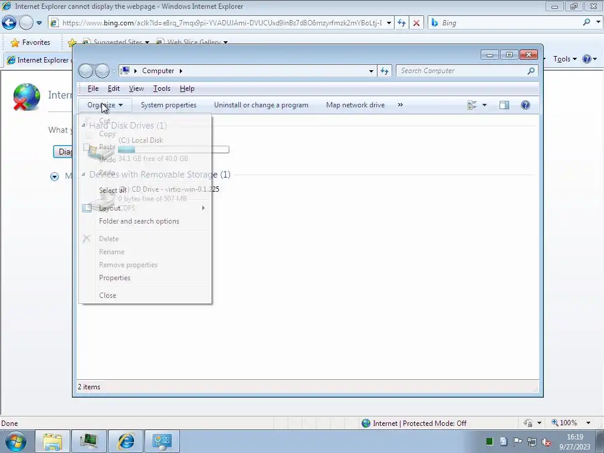Image resolution: width=604 pixels, height=453 pixels.
Task: Open the Tools menu in Explorer
Action: coord(162,88)
